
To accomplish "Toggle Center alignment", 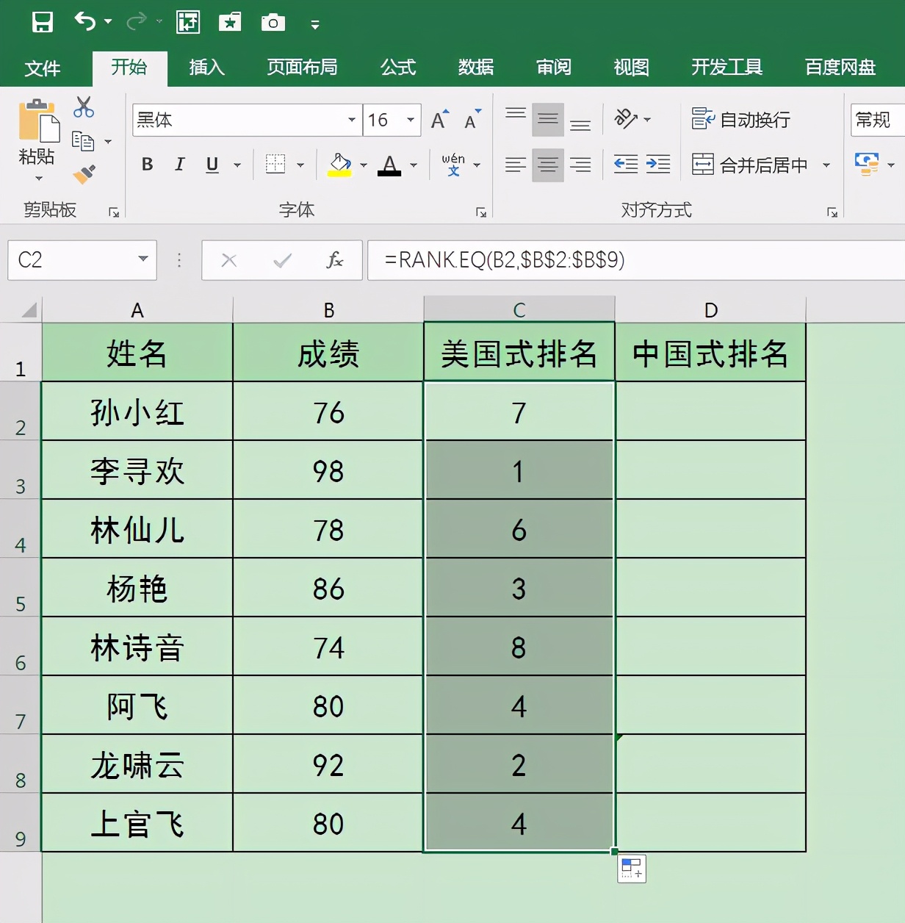I will [548, 165].
